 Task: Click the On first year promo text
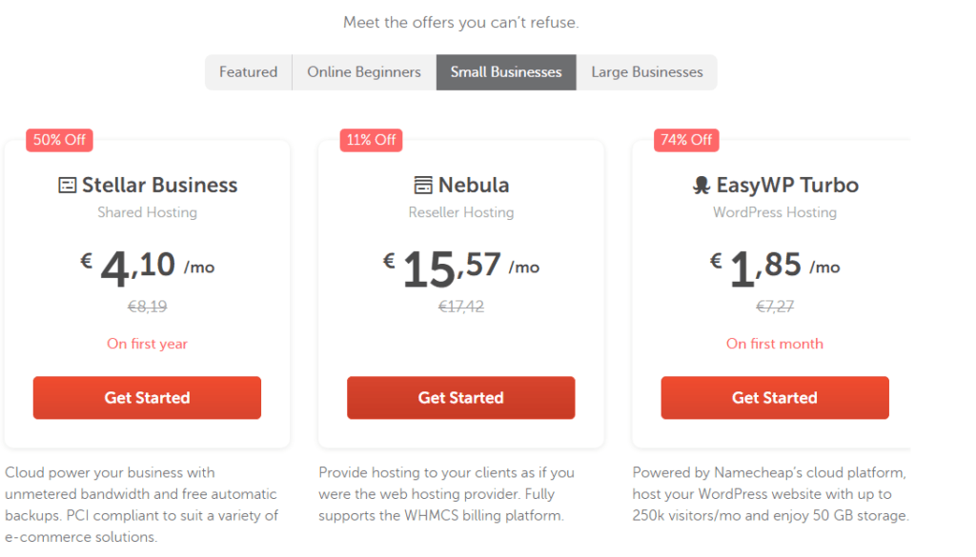[x=147, y=344]
